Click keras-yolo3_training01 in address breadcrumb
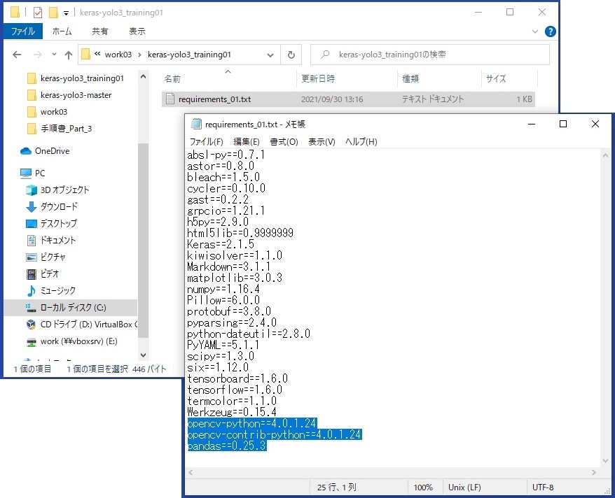 (189, 55)
